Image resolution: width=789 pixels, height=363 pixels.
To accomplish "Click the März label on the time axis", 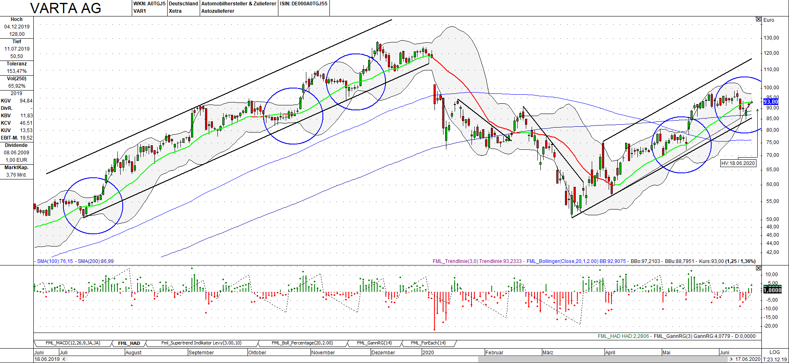I will (548, 353).
